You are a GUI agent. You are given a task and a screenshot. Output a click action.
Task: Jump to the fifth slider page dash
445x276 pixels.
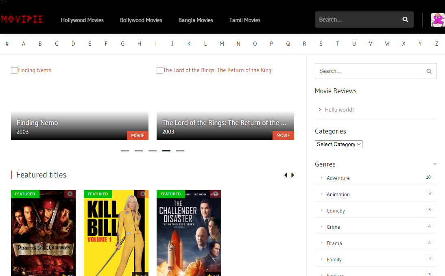180,151
